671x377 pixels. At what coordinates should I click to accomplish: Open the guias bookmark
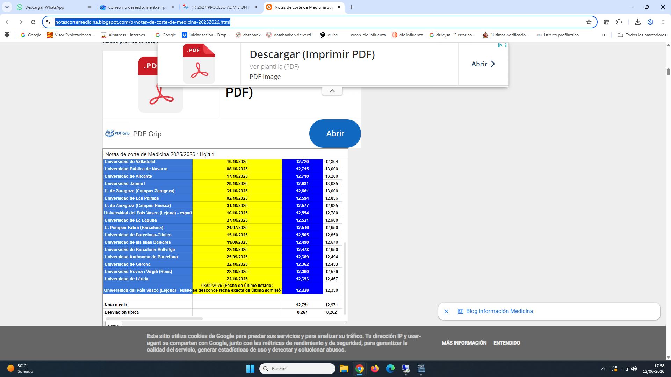click(x=329, y=35)
